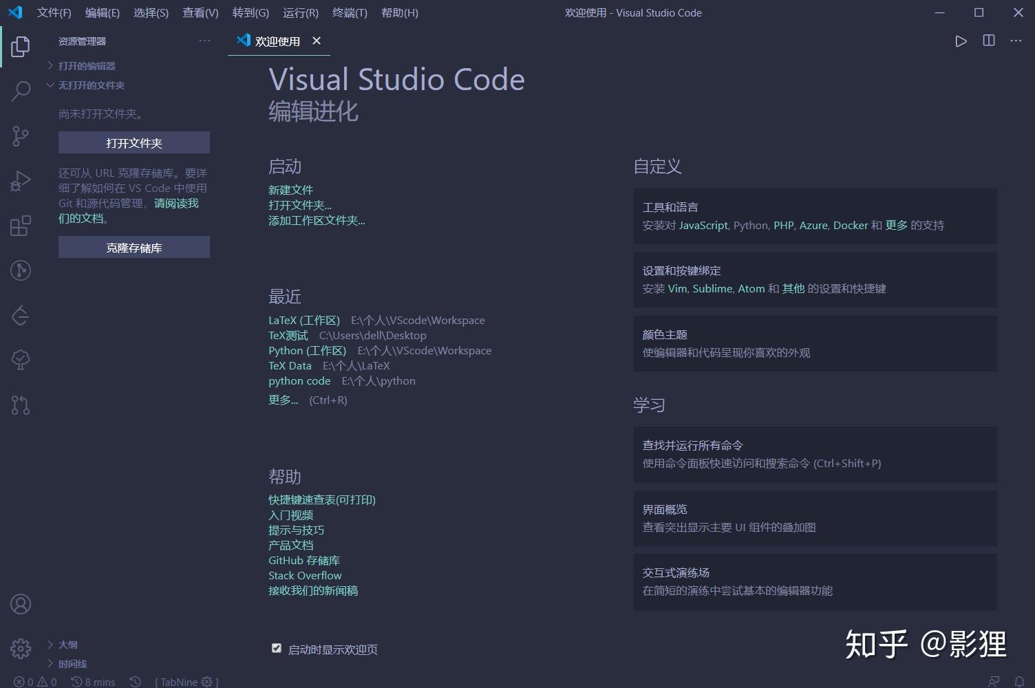Click the 打开文件夹 button
The image size is (1035, 688).
pyautogui.click(x=134, y=142)
